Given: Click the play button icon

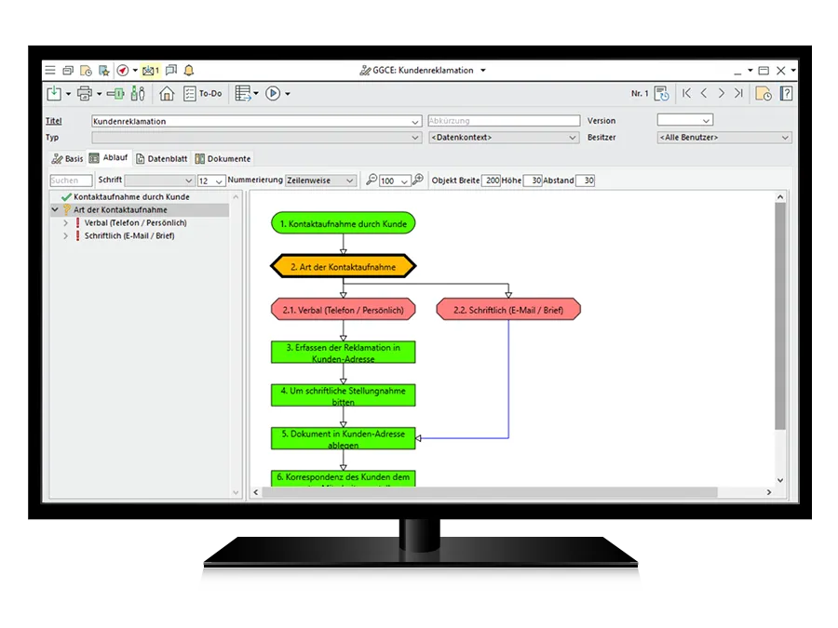Looking at the screenshot, I should (273, 94).
